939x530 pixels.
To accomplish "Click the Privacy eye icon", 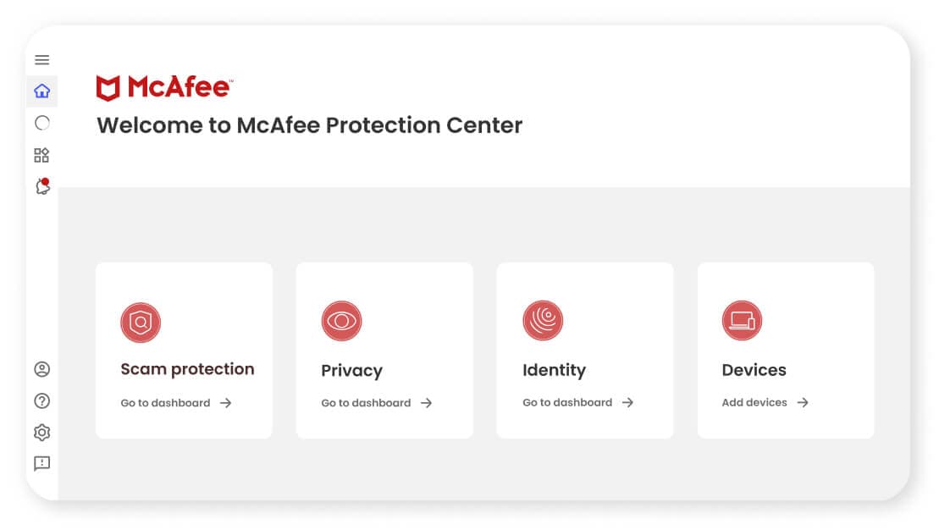I will coord(341,321).
